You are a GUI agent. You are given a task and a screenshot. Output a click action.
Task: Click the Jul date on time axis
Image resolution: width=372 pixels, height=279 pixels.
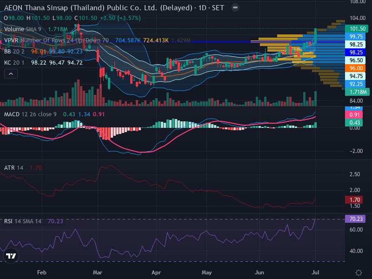pyautogui.click(x=315, y=272)
